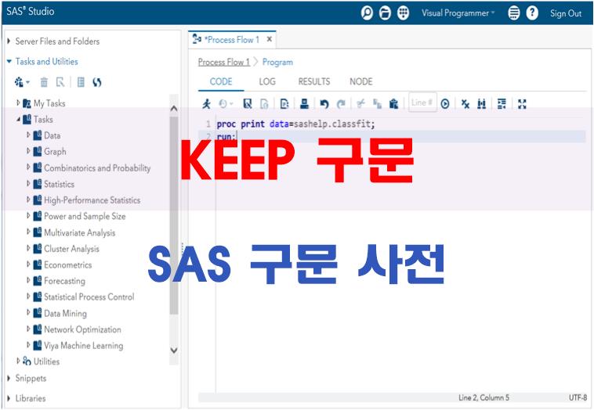Click the task list scrollbar down arrow
The height and width of the screenshot is (410, 594).
point(174,351)
